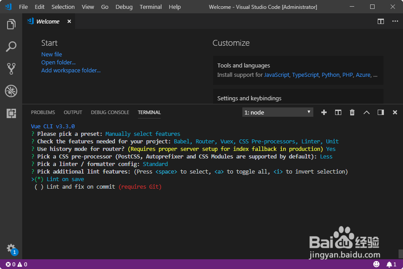Open the Go menu
This screenshot has height=269, width=403.
(x=105, y=7)
